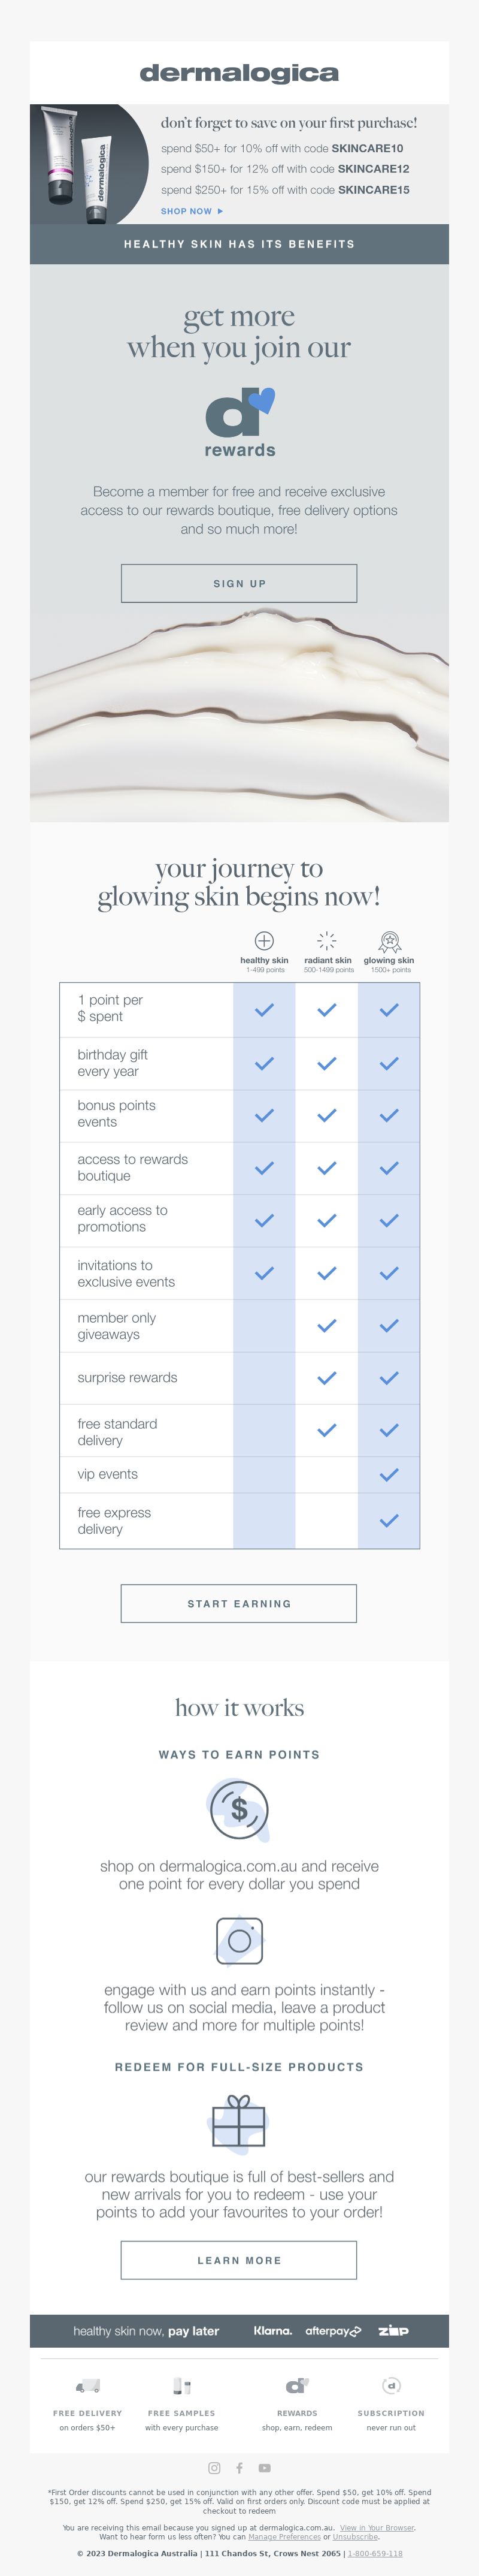The image size is (479, 2576).
Task: Open the Manage Preferences link
Action: (x=284, y=2536)
